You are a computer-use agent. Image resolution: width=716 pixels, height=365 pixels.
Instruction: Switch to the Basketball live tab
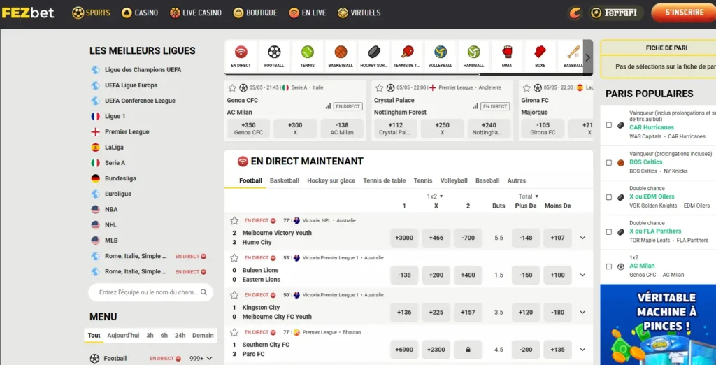coord(285,180)
